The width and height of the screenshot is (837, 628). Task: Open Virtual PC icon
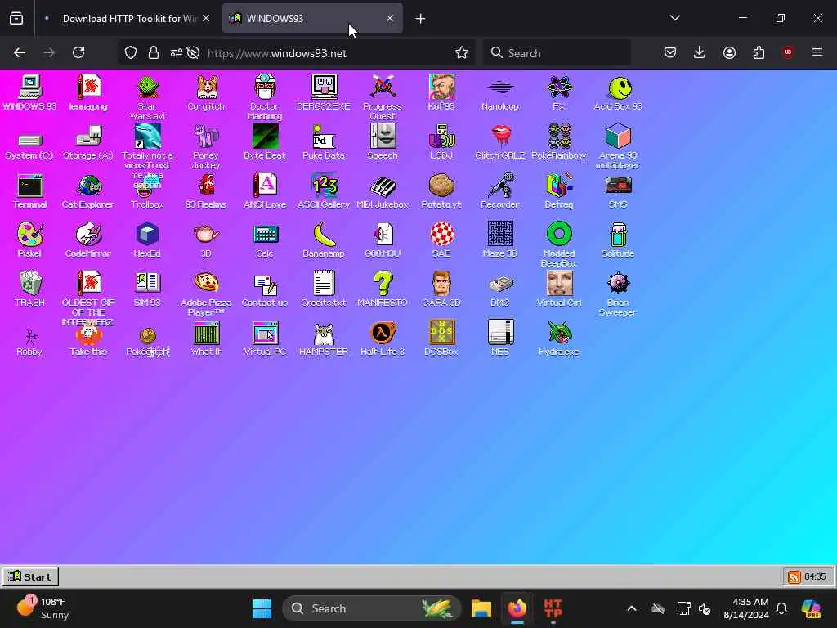[265, 333]
